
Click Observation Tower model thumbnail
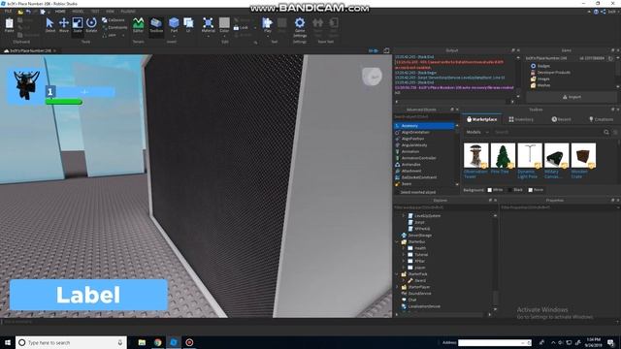point(475,155)
